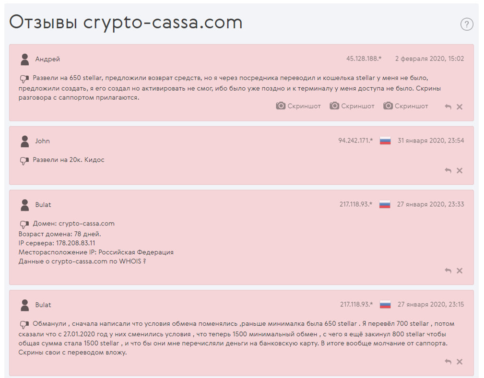Reply to Андрей's review with arrow icon
The width and height of the screenshot is (484, 378).
tap(448, 107)
